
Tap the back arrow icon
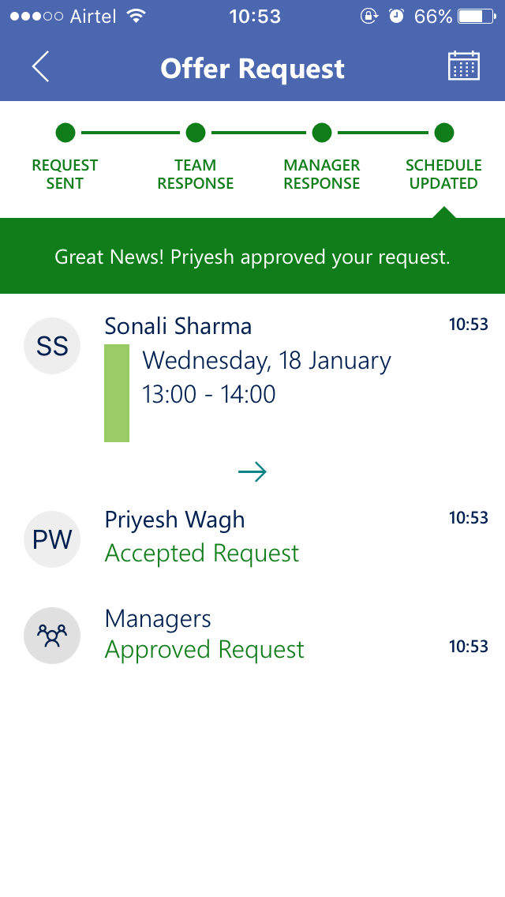tap(41, 67)
